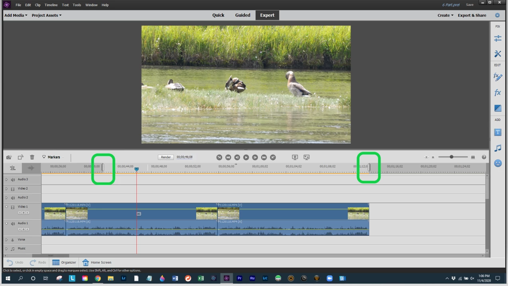
Task: Open the Clip menu
Action: [x=37, y=5]
